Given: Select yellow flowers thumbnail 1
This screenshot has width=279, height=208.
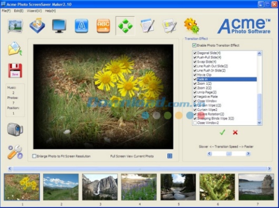Looking at the screenshot, I should click(x=22, y=187).
